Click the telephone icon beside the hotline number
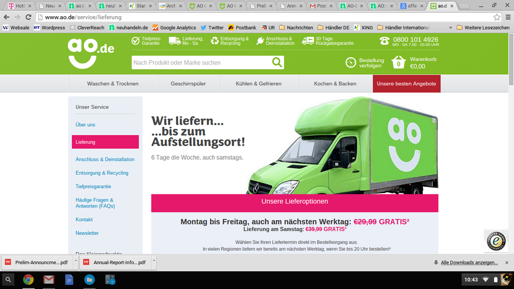The image size is (514, 289). coord(385,41)
